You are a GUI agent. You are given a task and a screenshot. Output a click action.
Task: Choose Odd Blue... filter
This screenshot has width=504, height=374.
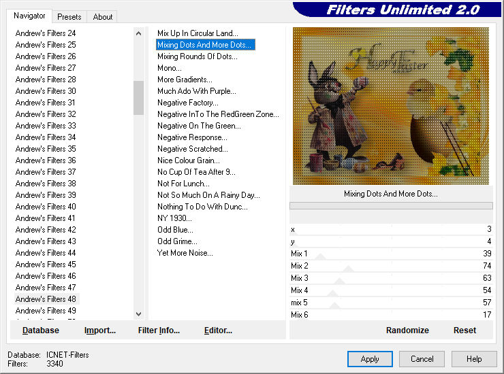(x=175, y=230)
